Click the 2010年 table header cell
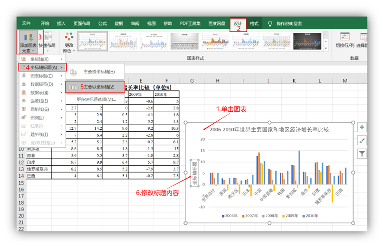383x247 pixels. coord(167,94)
